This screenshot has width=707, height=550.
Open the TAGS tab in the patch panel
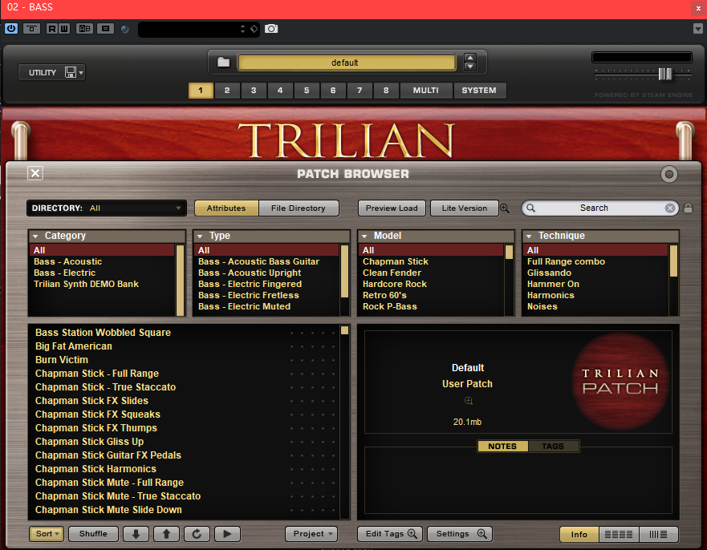(554, 446)
